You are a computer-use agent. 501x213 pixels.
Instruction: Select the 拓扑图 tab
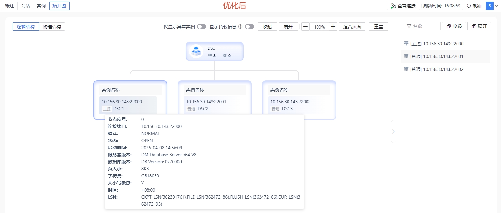click(59, 6)
